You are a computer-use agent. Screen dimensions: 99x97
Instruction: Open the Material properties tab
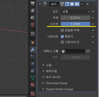tap(33, 85)
